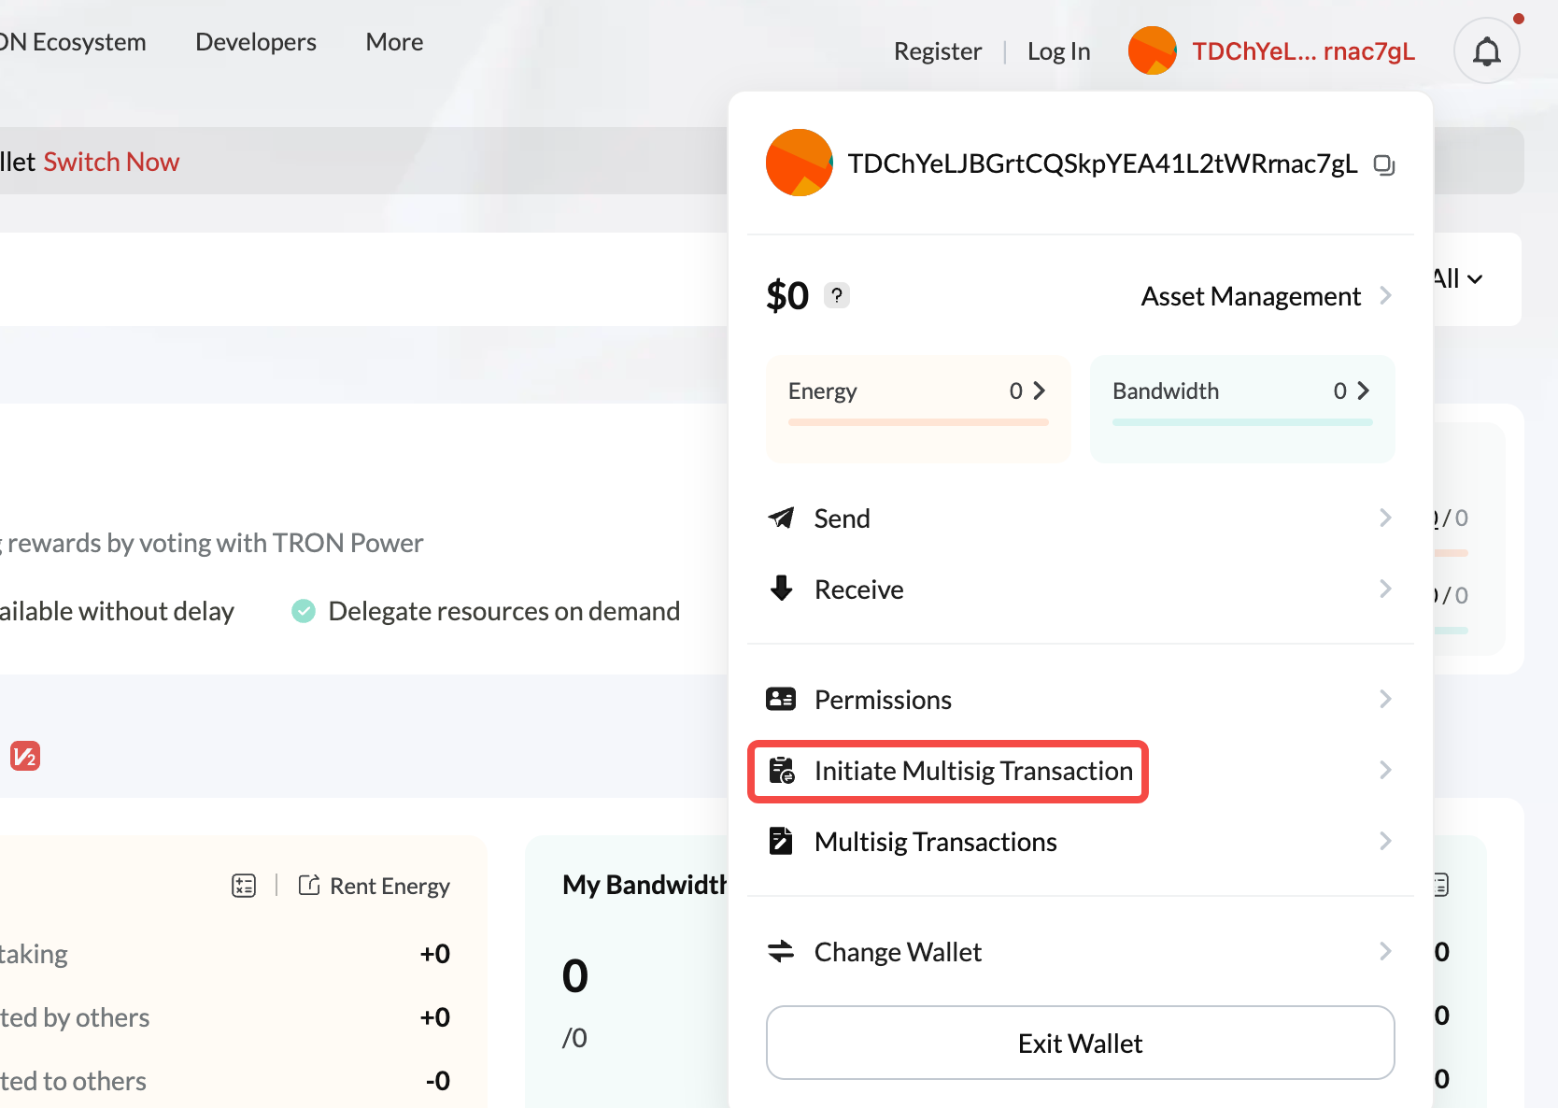Click the Initiate Multisig Transaction clipboard icon
Viewport: 1558px width, 1108px height.
pyautogui.click(x=783, y=771)
